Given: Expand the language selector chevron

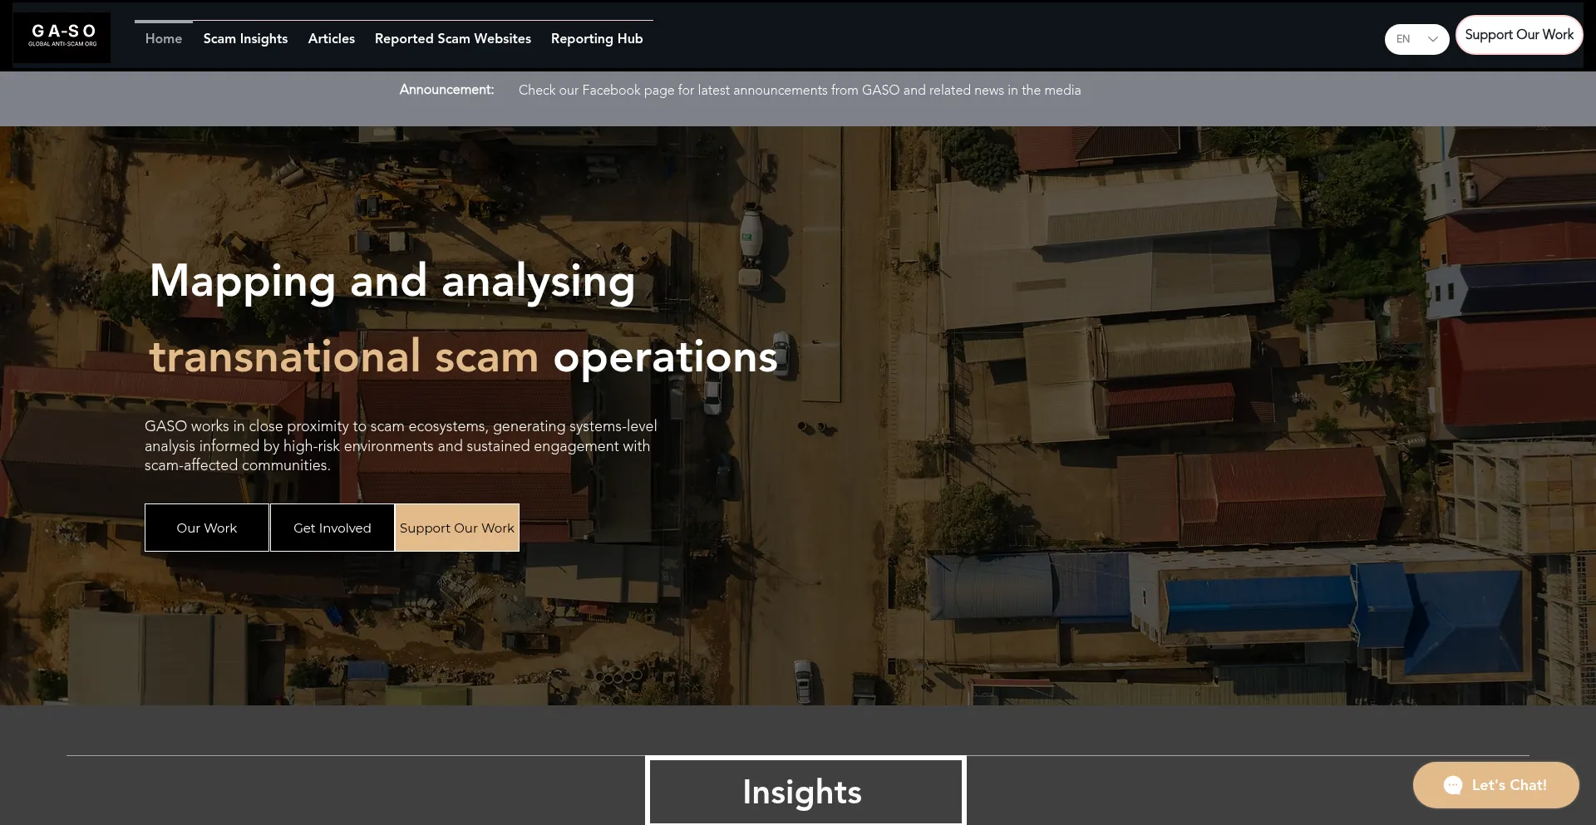Looking at the screenshot, I should tap(1432, 38).
